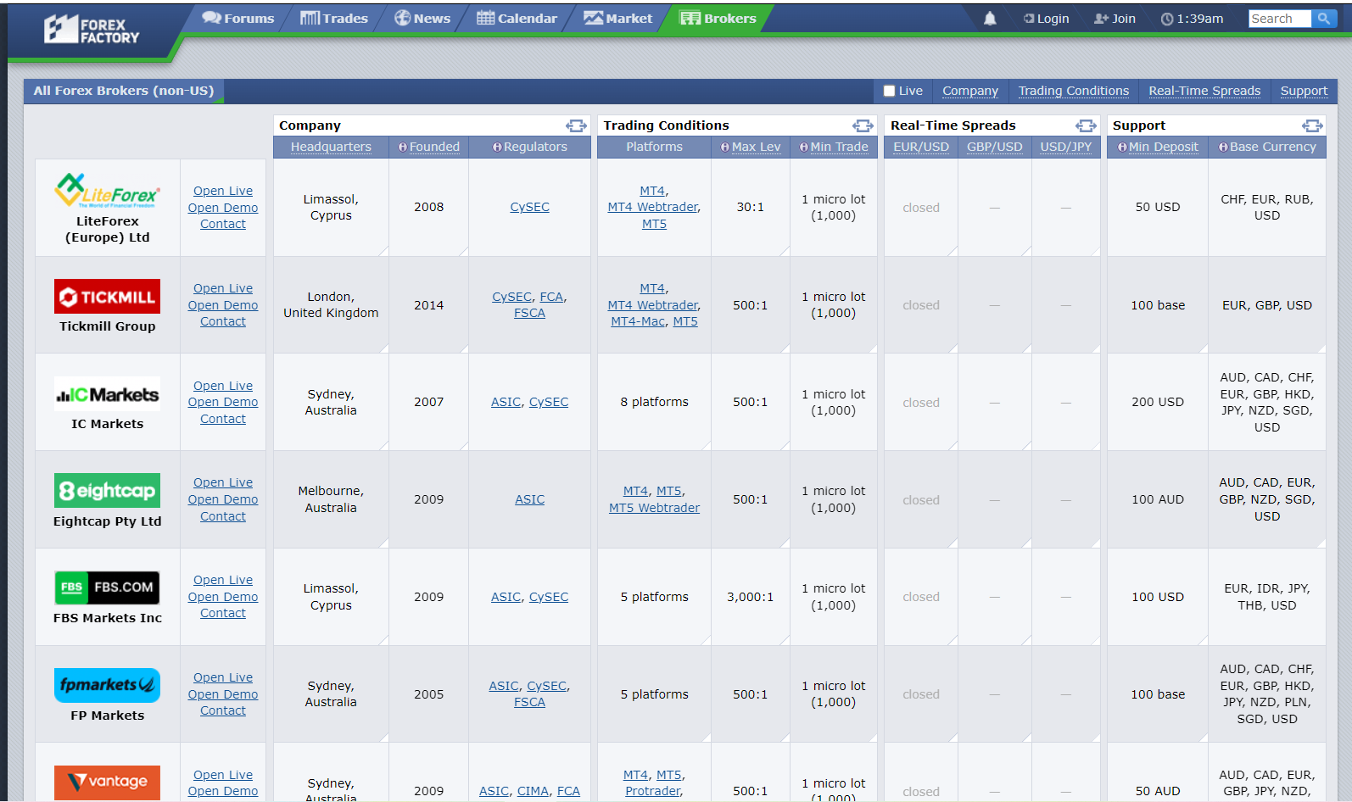This screenshot has width=1352, height=802.
Task: Click the Join link
Action: (1115, 19)
